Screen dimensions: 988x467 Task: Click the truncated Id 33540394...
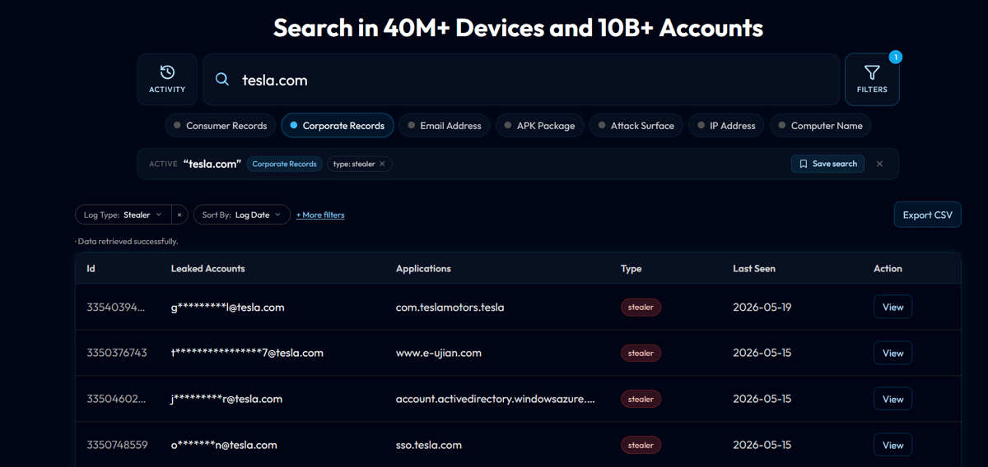pos(115,307)
